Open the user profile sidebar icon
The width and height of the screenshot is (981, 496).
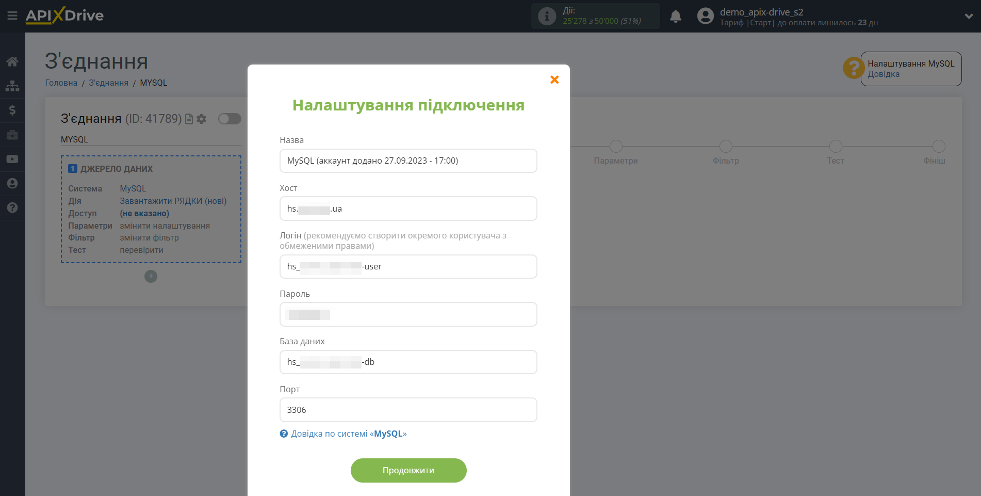click(12, 183)
